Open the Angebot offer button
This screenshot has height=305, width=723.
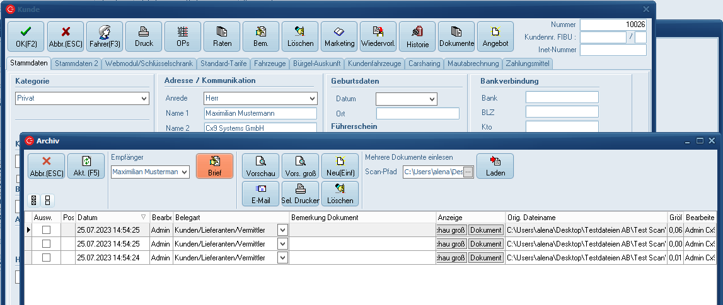[495, 36]
